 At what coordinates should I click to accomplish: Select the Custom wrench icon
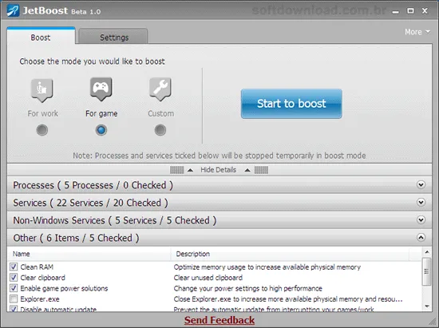160,89
